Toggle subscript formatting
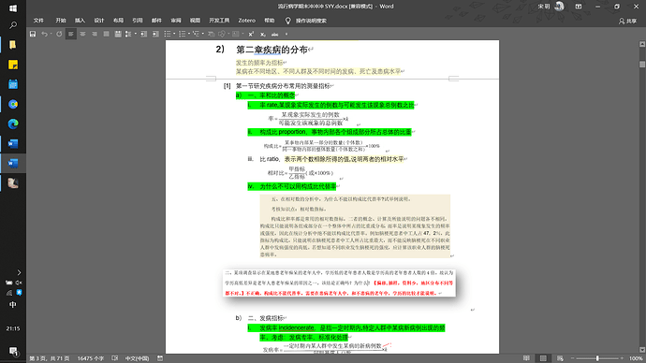The width and height of the screenshot is (646, 363). 263,35
